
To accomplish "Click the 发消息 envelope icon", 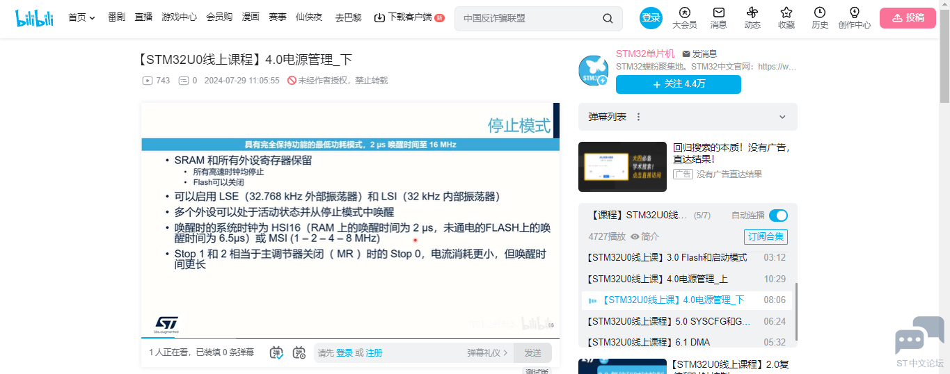I will (686, 54).
